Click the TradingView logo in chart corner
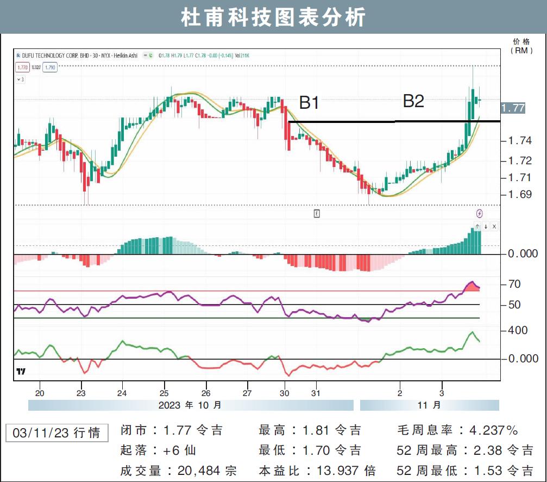 pyautogui.click(x=21, y=371)
